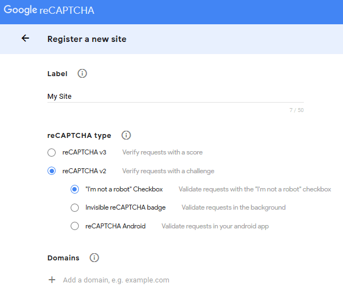The height and width of the screenshot is (299, 343).
Task: Open the Label info icon
Action: pyautogui.click(x=82, y=73)
